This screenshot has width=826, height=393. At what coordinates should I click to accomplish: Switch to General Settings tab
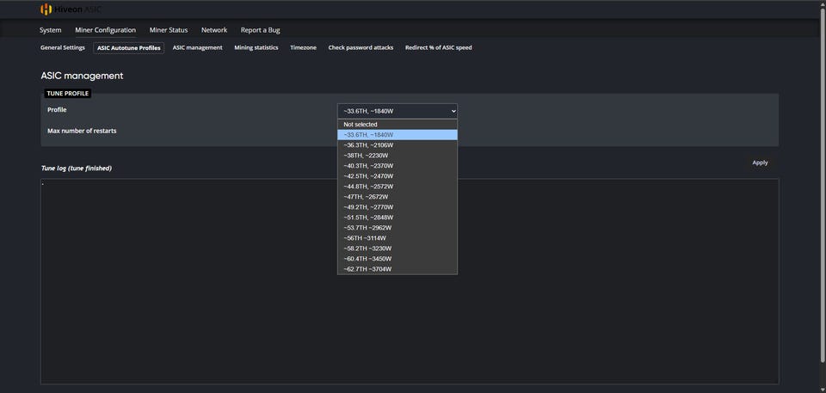pyautogui.click(x=63, y=47)
